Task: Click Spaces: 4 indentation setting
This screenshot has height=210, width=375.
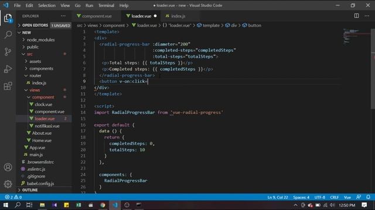Action: (x=301, y=197)
